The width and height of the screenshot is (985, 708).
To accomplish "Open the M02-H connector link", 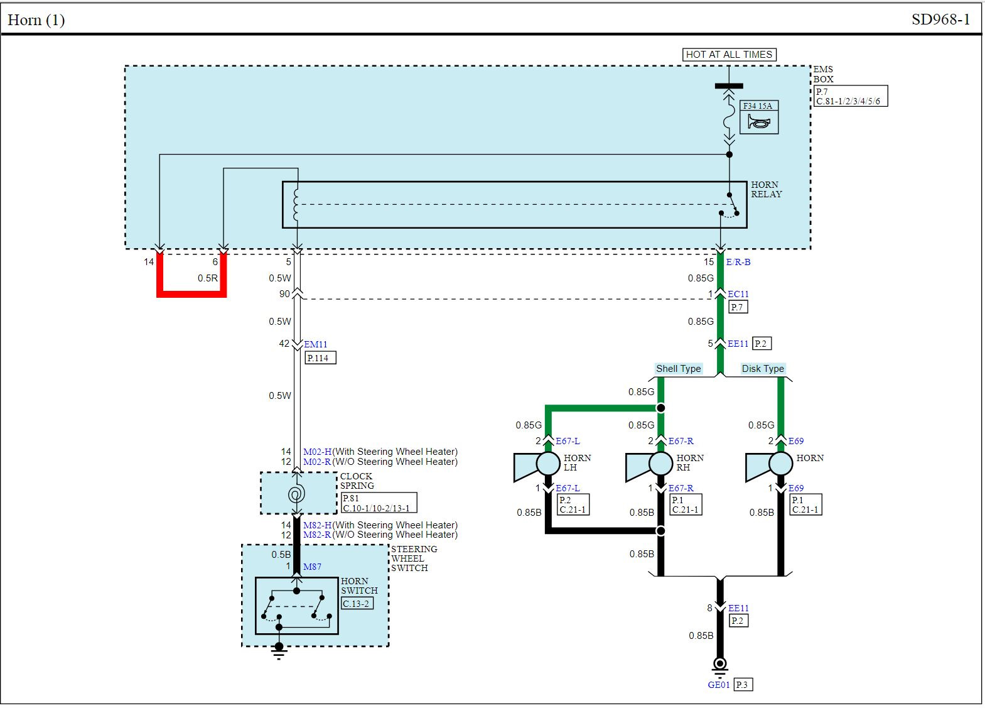I will click(318, 452).
